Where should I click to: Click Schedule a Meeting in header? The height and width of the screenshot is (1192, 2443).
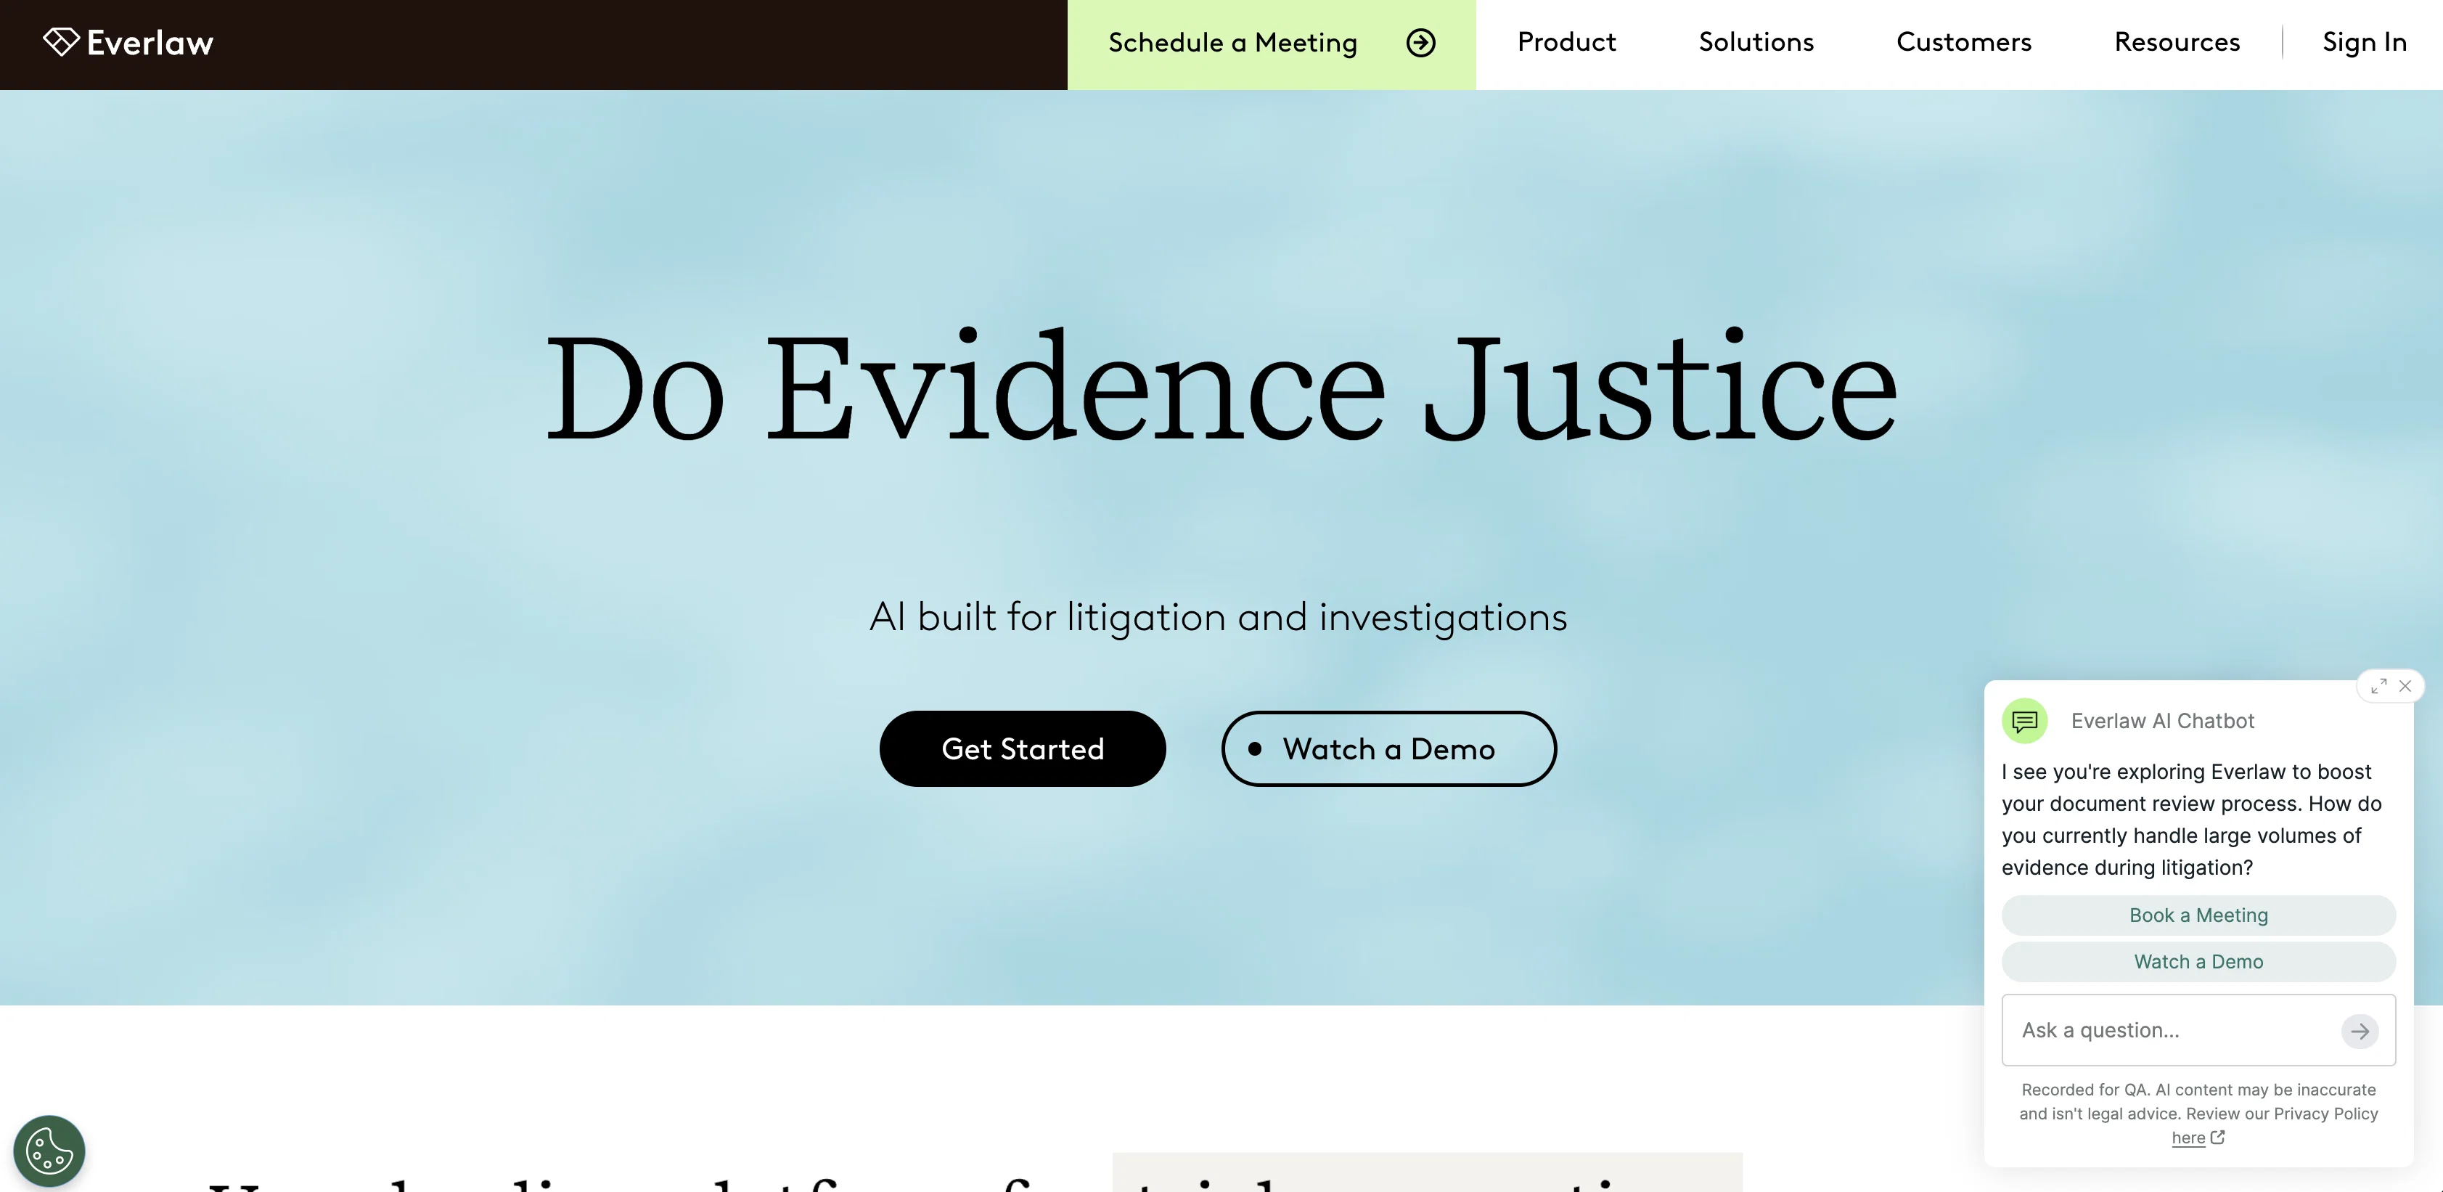[x=1272, y=44]
